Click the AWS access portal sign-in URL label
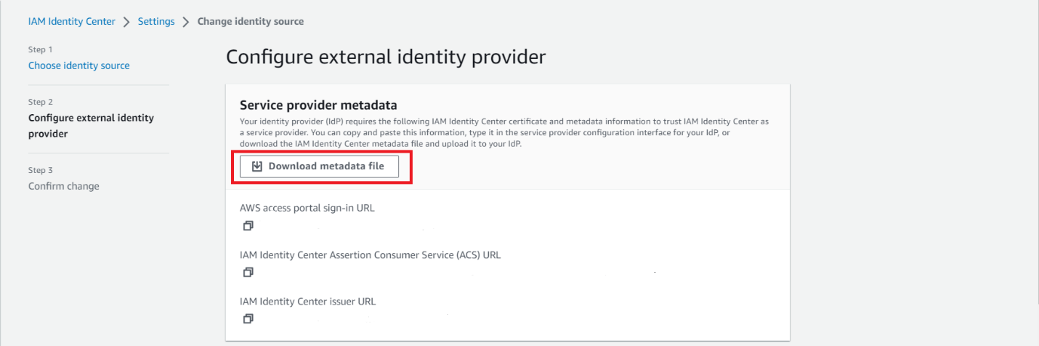Screen dimensions: 1039x346 307,208
